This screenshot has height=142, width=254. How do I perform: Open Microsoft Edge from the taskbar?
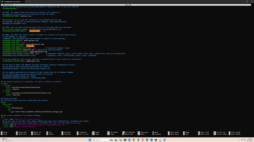[130, 140]
